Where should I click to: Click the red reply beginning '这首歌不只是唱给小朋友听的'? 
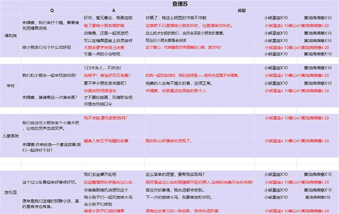coord(189,25)
